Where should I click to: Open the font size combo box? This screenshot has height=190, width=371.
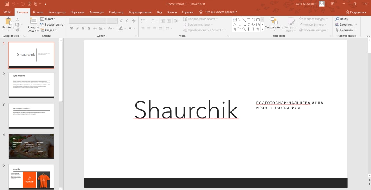click(x=112, y=21)
